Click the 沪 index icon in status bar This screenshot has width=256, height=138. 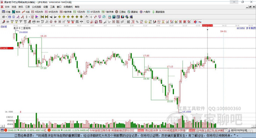[6, 130]
